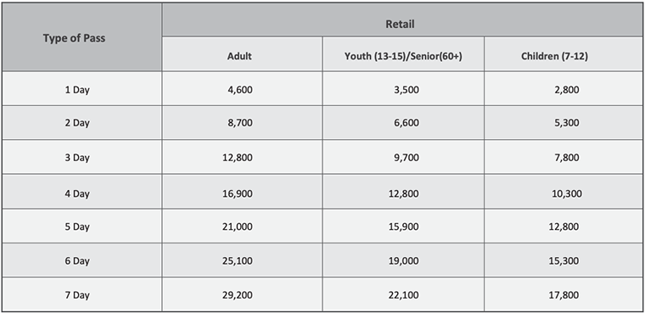Viewport: 645px width, 313px height.
Task: Select the 5 Day row label
Action: tap(81, 226)
